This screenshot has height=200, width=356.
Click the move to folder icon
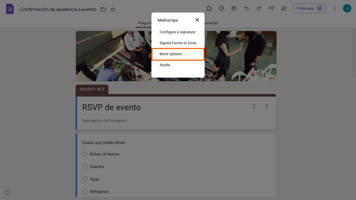pyautogui.click(x=103, y=9)
